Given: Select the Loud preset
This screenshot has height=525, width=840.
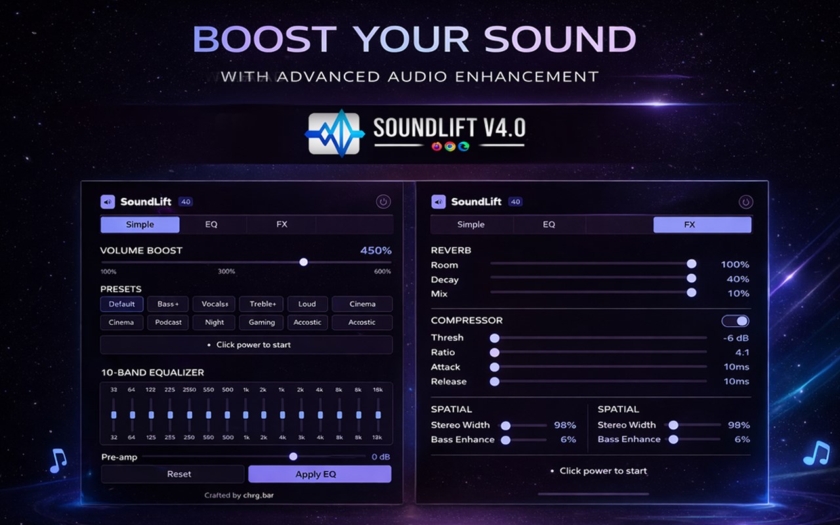Looking at the screenshot, I should point(307,304).
